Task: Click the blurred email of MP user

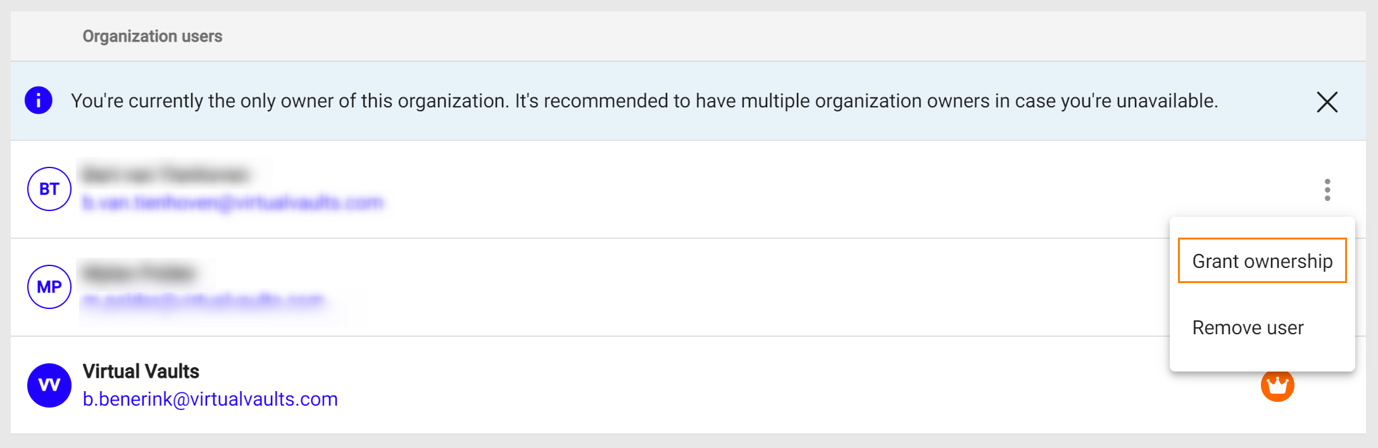Action: pos(204,300)
